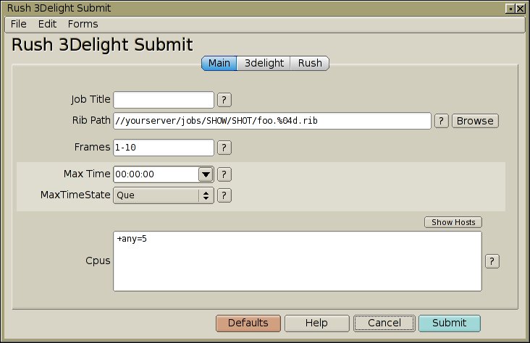Viewport: 530px width, 343px height.
Task: Open the MaxTimeState Que chooser
Action: pos(164,195)
